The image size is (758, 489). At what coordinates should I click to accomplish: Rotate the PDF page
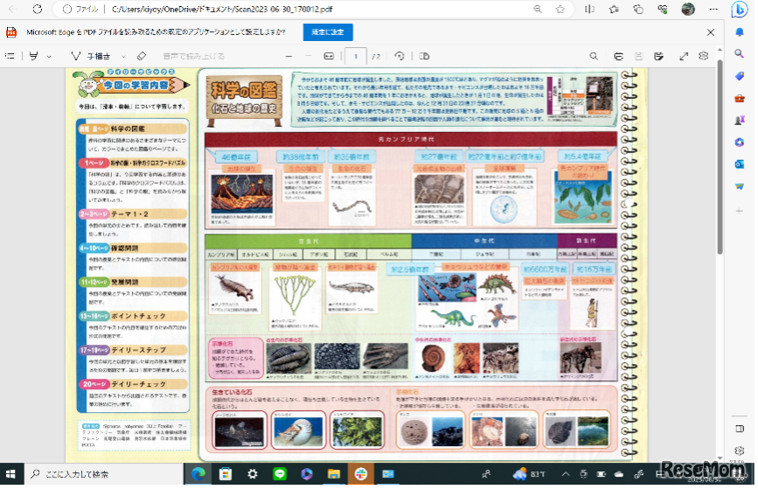(400, 56)
